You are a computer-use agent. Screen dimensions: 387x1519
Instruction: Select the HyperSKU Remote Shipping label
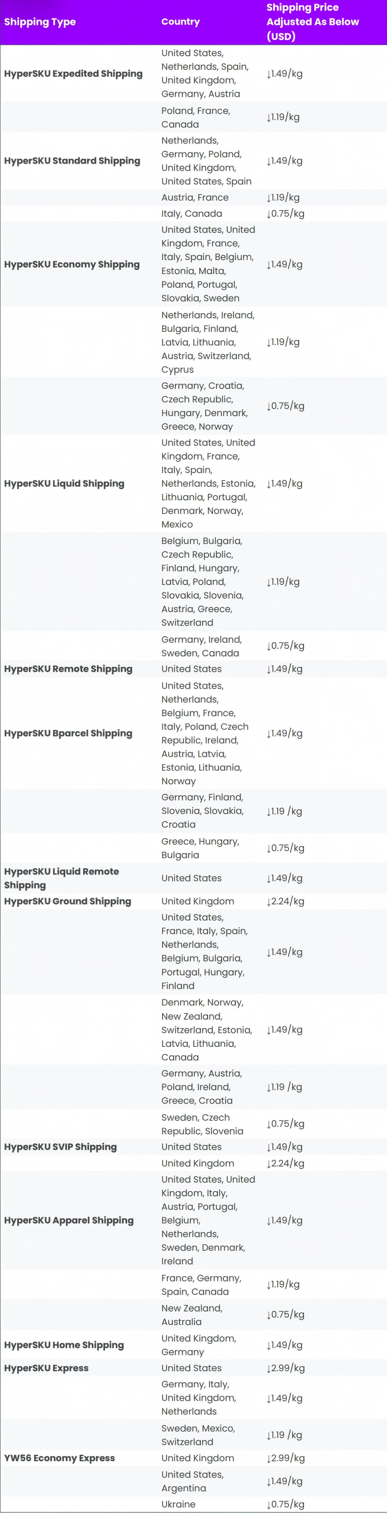pos(68,669)
